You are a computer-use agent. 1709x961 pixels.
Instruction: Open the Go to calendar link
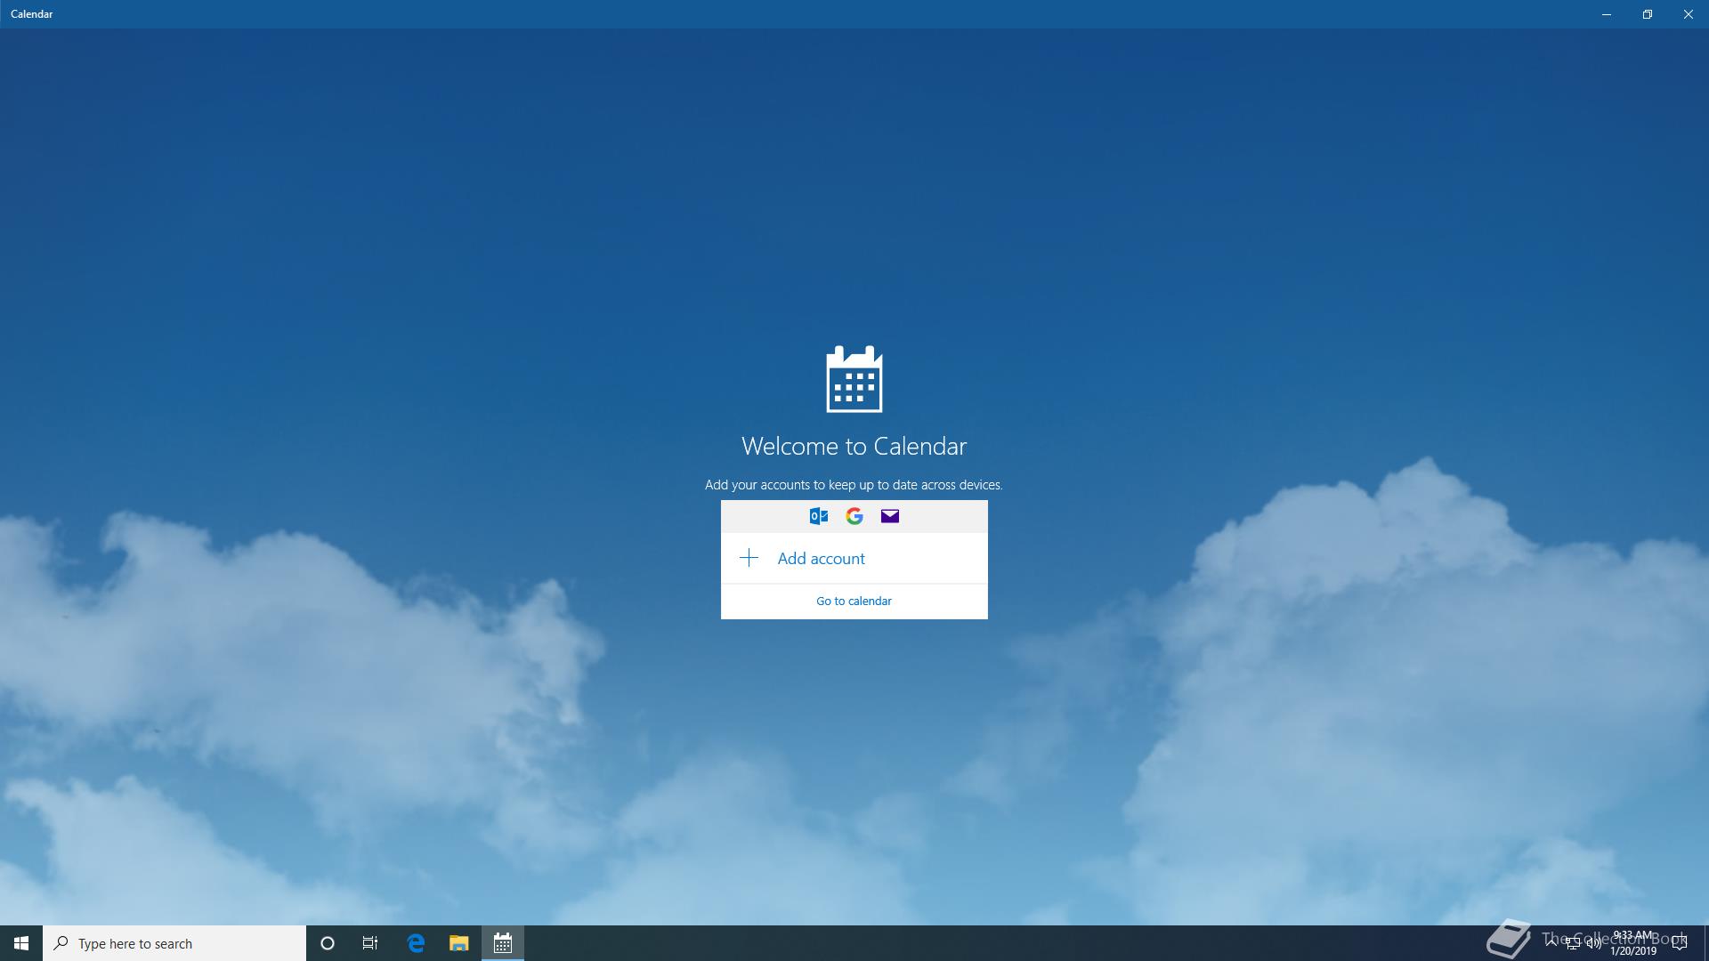(854, 601)
